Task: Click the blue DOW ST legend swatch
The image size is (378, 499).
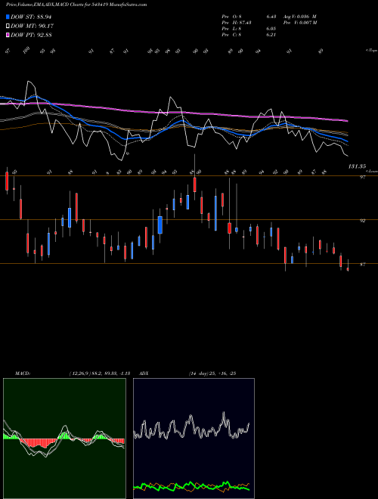Action: 8,17
